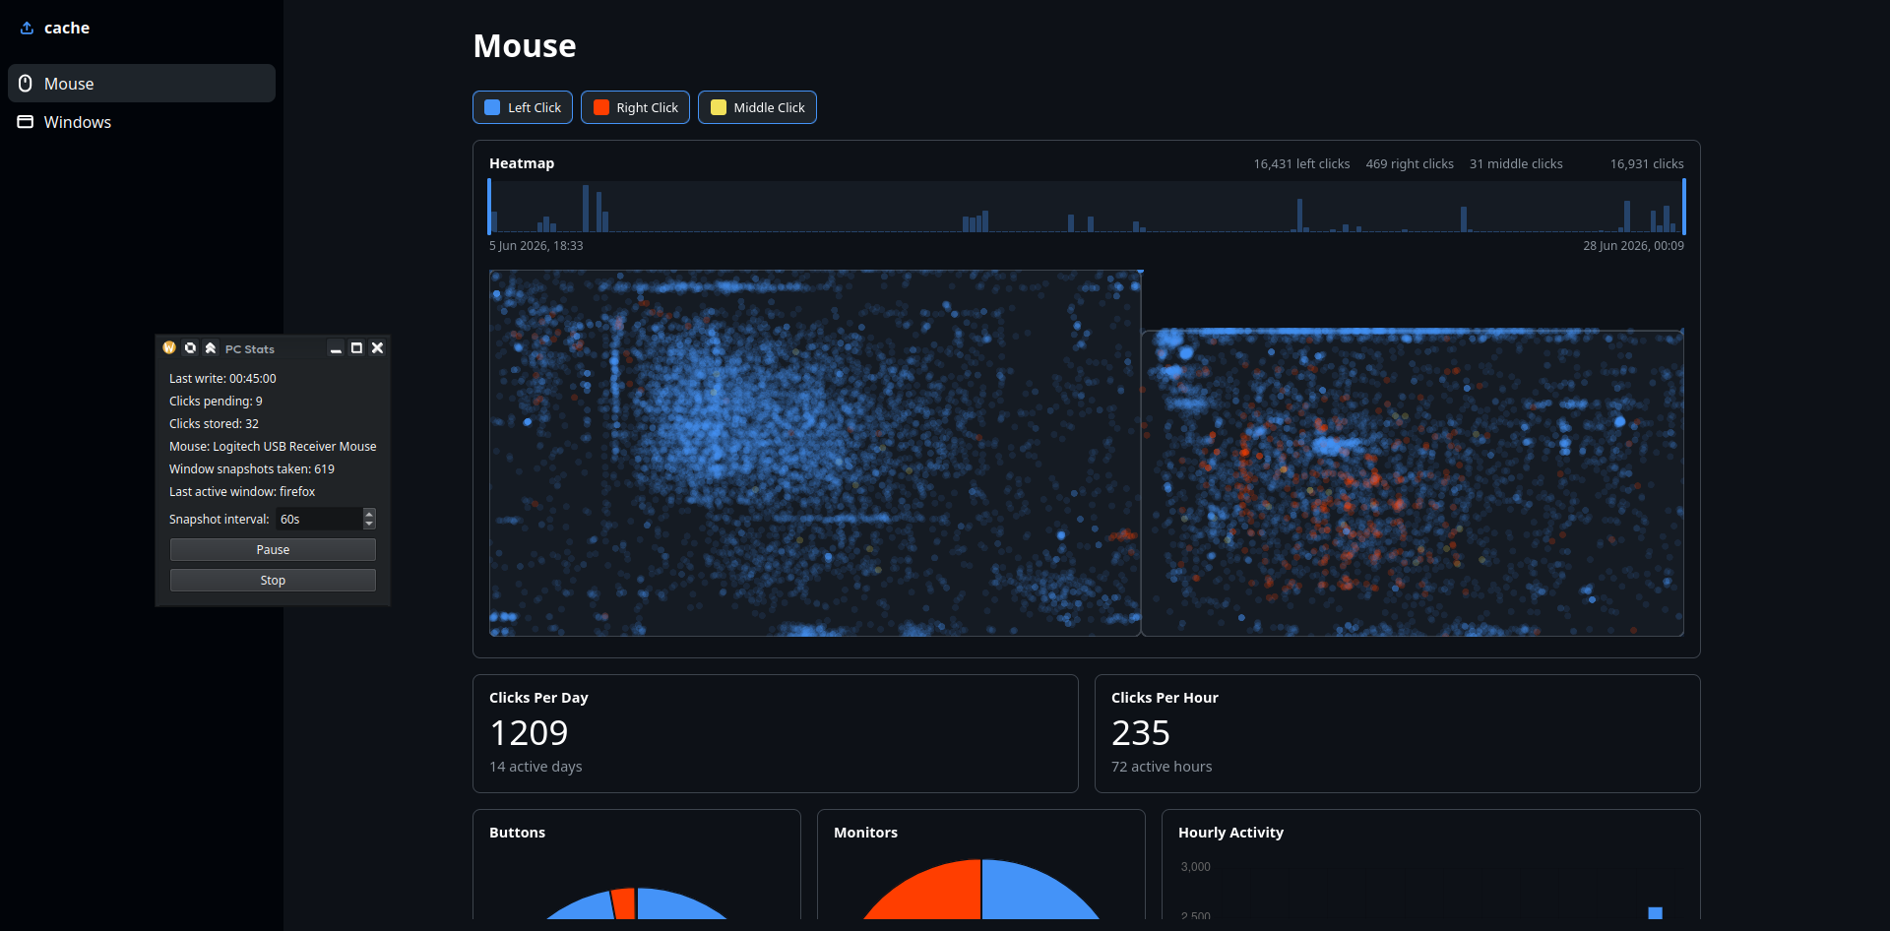Click "Mouse: Logitech USB Receiver Mouse" line
This screenshot has width=1890, height=931.
pyautogui.click(x=273, y=447)
